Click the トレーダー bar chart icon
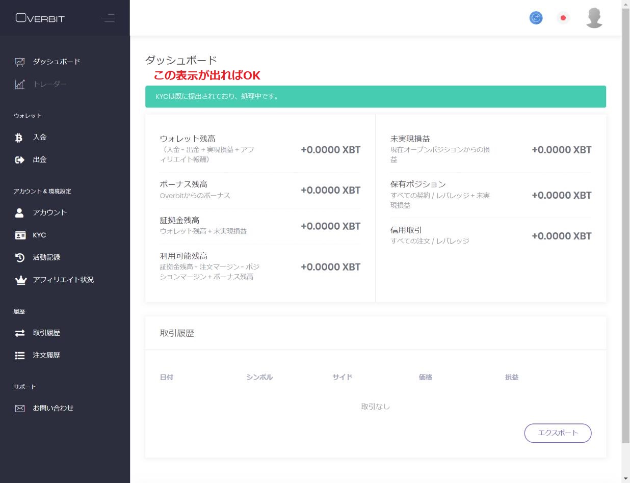 pyautogui.click(x=20, y=85)
